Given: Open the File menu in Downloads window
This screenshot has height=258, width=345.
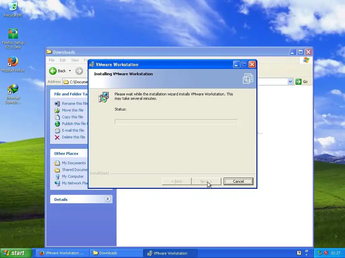Looking at the screenshot, I should pos(52,60).
